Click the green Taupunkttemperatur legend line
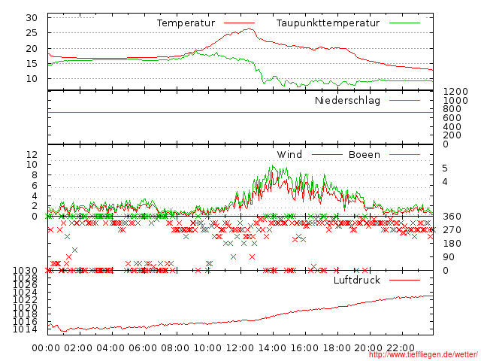The image size is (481, 361). (x=404, y=23)
